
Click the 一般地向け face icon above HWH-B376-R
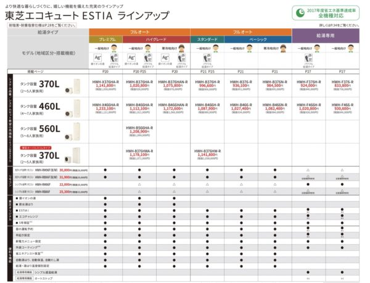click(x=249, y=48)
